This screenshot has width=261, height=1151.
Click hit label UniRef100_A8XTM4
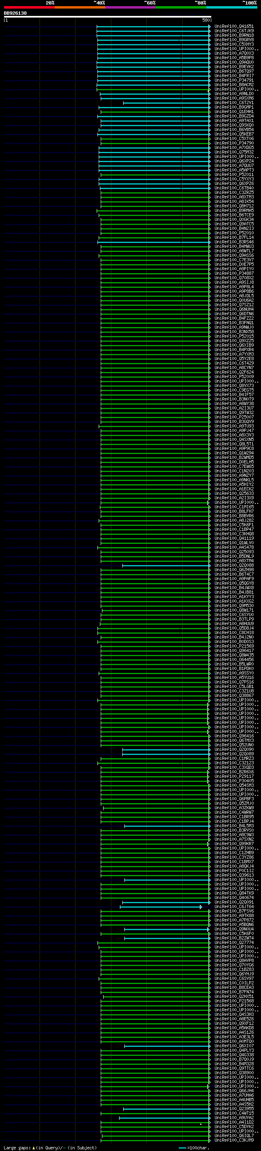(x=234, y=561)
